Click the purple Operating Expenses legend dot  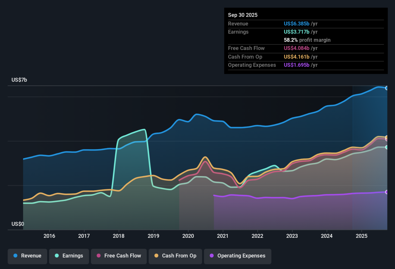point(212,256)
